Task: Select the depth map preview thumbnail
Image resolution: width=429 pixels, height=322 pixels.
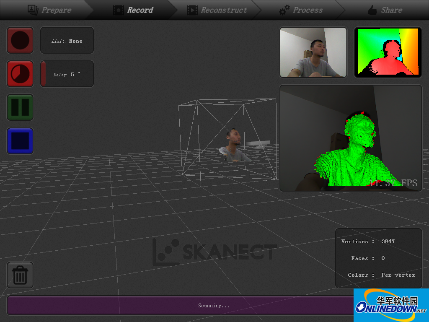Action: 388,52
